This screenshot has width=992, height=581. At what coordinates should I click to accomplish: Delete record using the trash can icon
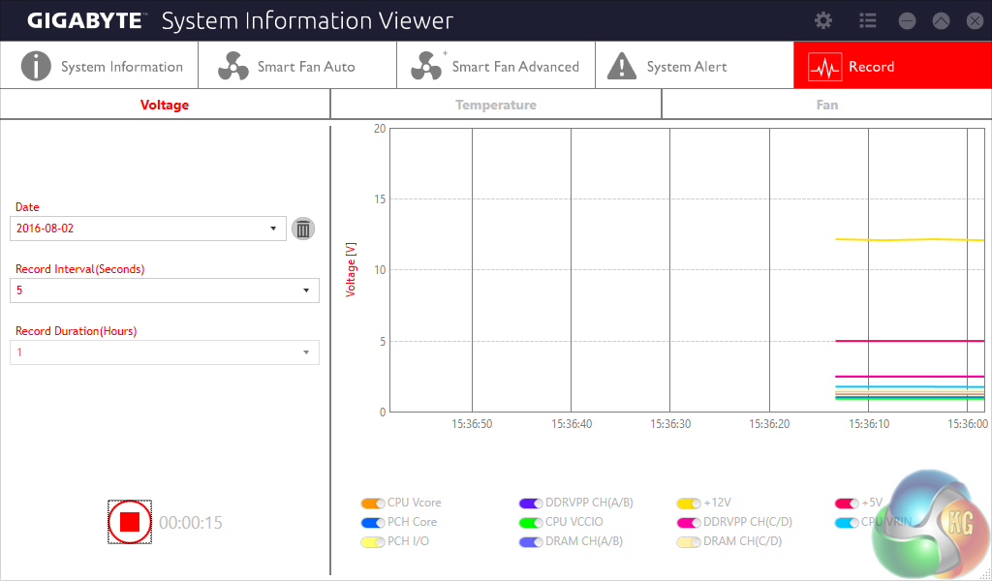coord(303,229)
